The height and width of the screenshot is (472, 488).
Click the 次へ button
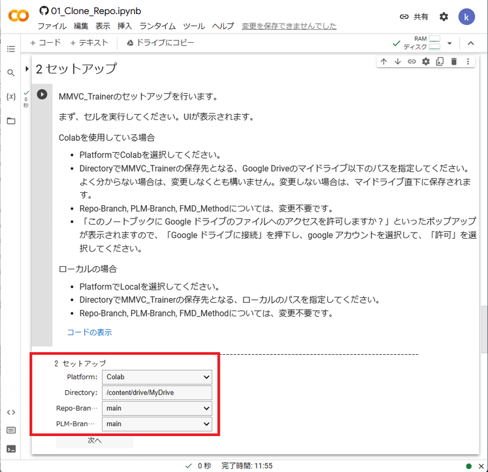point(95,440)
